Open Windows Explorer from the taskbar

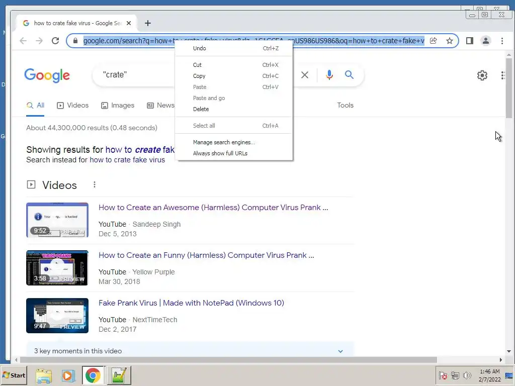click(x=43, y=375)
